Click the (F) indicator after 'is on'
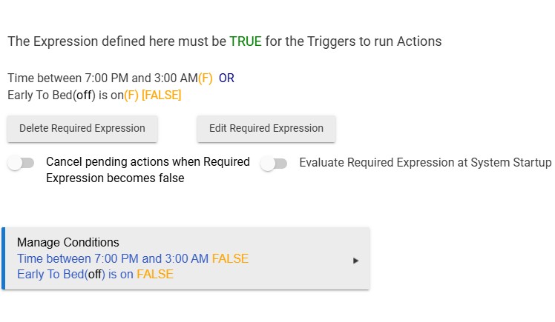 [x=131, y=95]
